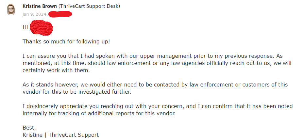Click the Jan 9, 2024 timestamp
The height and width of the screenshot is (140, 304).
(35, 14)
